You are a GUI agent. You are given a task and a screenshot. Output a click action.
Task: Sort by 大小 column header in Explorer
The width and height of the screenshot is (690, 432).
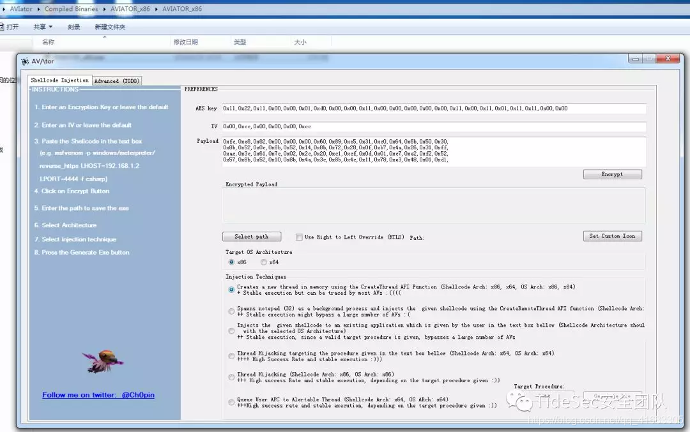(300, 41)
